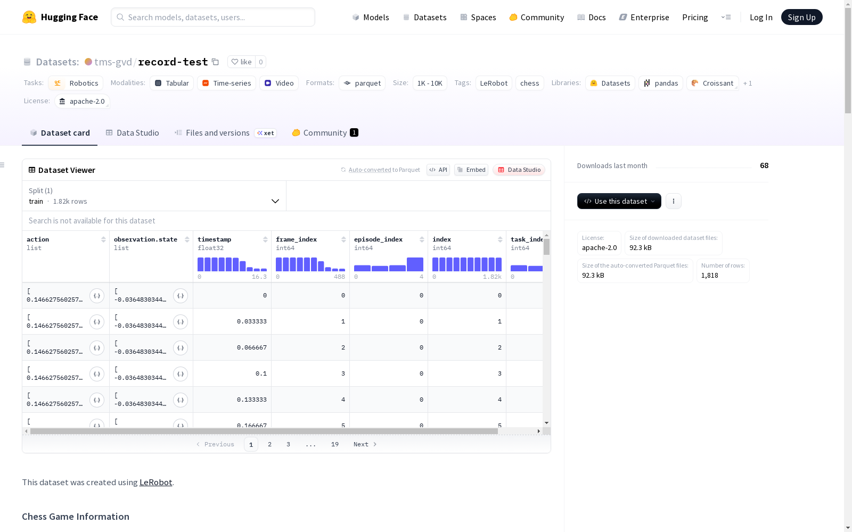This screenshot has width=852, height=532.
Task: Filter by the chess tag
Action: pyautogui.click(x=530, y=83)
